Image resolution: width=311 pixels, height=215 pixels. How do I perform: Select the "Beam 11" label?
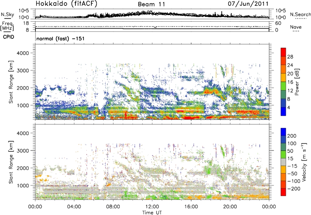pos(152,4)
